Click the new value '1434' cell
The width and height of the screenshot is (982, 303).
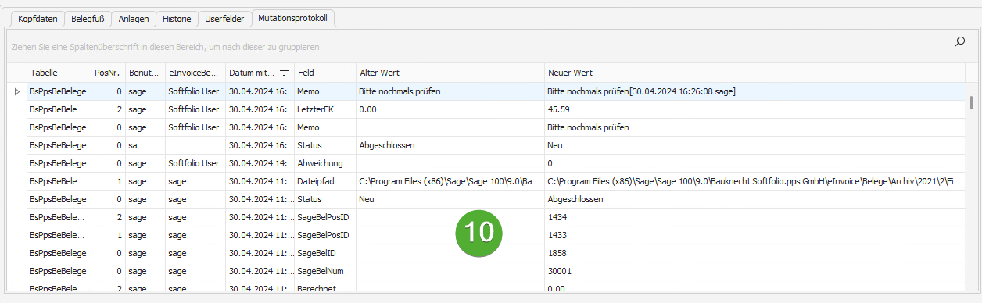coord(754,217)
